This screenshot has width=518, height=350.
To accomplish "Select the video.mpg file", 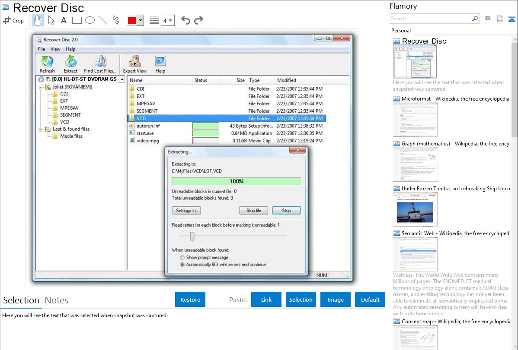I will pyautogui.click(x=148, y=141).
